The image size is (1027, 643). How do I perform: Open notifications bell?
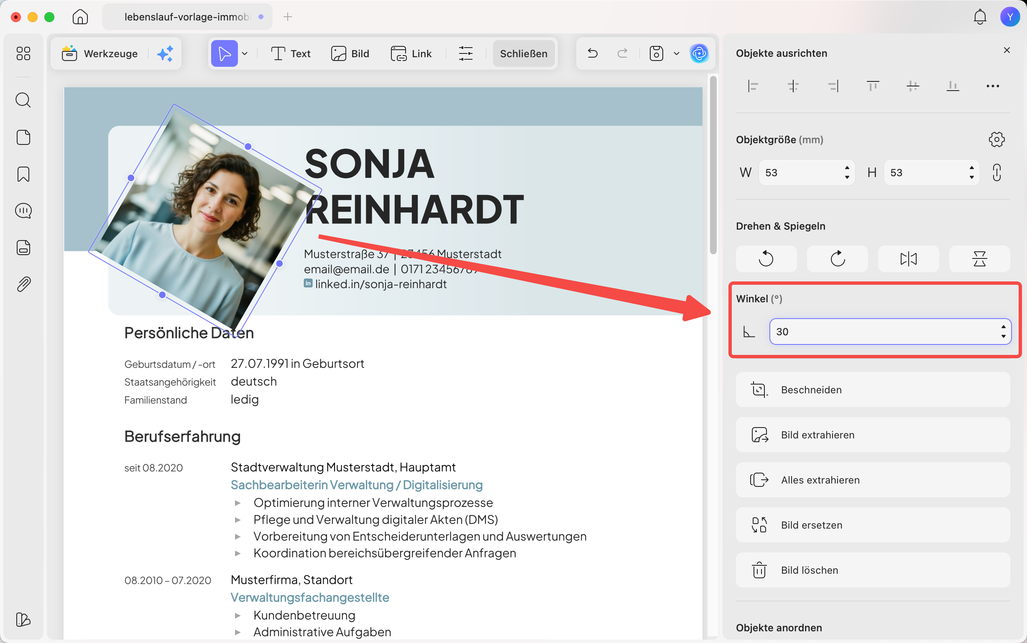click(980, 17)
